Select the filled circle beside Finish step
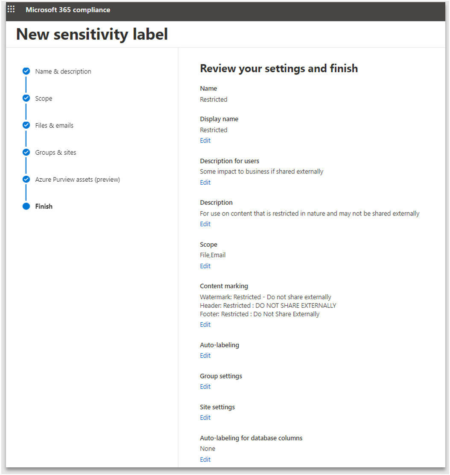Viewport: 450px width, 475px height. click(26, 206)
